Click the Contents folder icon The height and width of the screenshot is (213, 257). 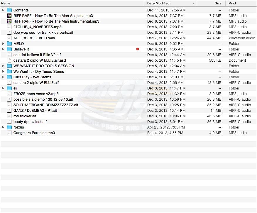[9, 10]
